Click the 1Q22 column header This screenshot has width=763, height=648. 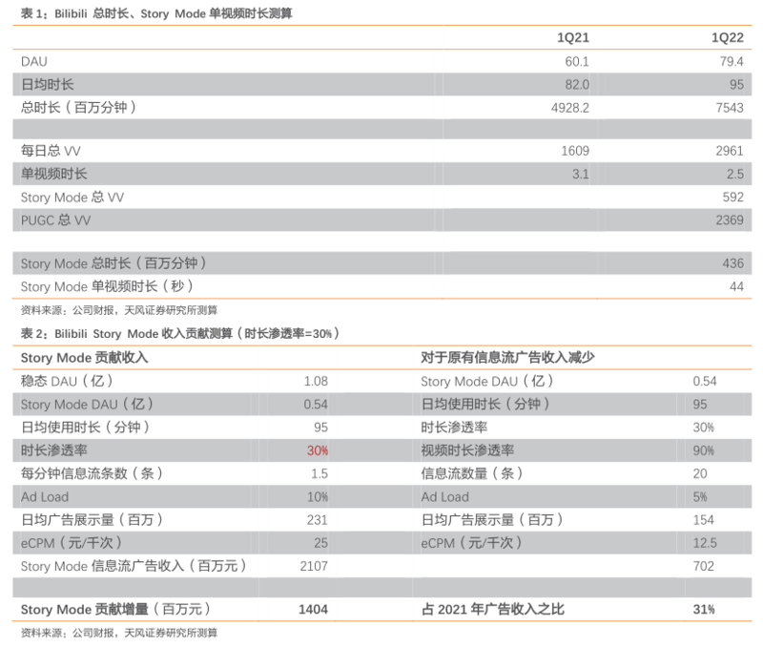727,38
